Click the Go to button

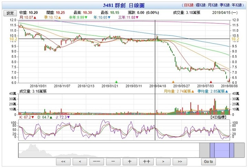click(x=208, y=161)
